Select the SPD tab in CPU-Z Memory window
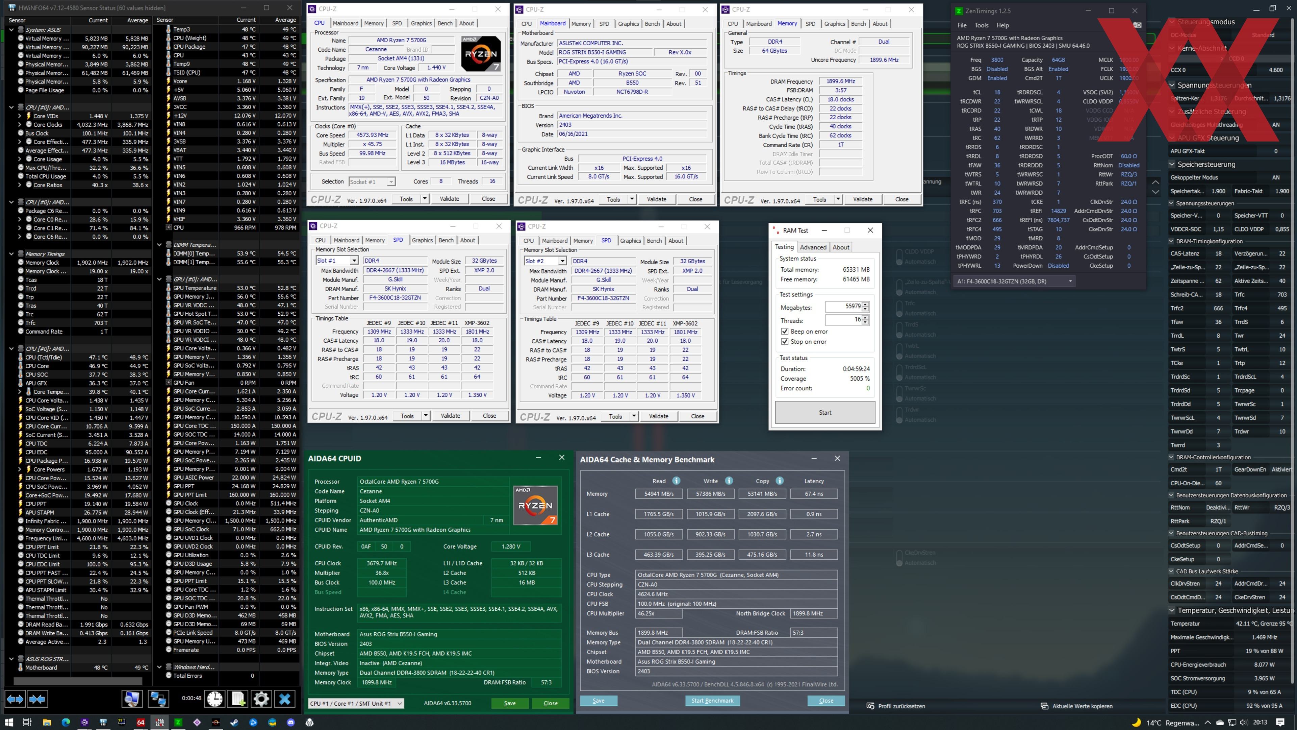Viewport: 1297px width, 730px height. click(810, 24)
